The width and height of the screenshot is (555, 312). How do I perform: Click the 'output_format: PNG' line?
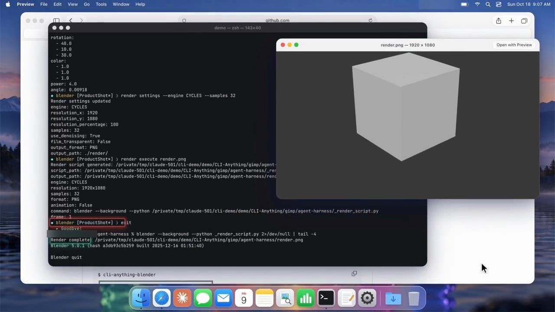click(74, 148)
